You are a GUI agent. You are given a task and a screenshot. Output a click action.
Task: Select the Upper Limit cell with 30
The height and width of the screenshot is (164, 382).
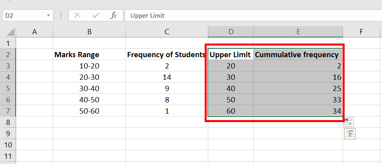[231, 77]
